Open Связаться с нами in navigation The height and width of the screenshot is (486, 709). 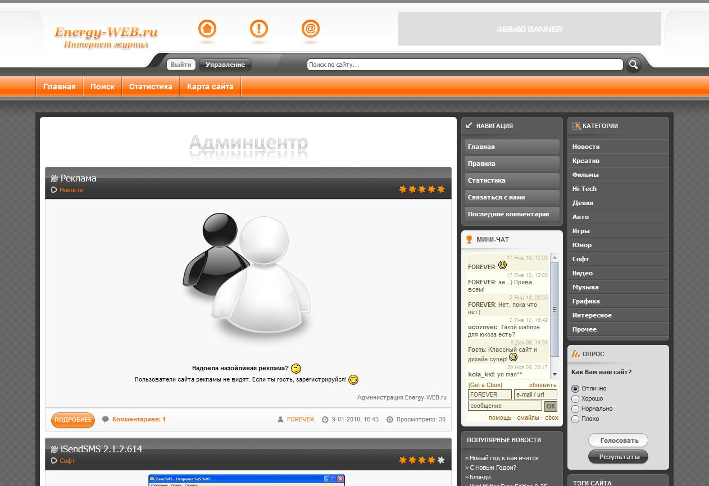pyautogui.click(x=512, y=197)
